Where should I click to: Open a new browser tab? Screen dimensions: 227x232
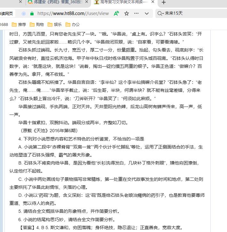click(x=164, y=2)
